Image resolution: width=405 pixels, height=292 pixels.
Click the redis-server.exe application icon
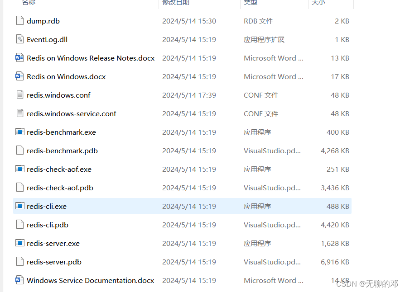coord(19,243)
